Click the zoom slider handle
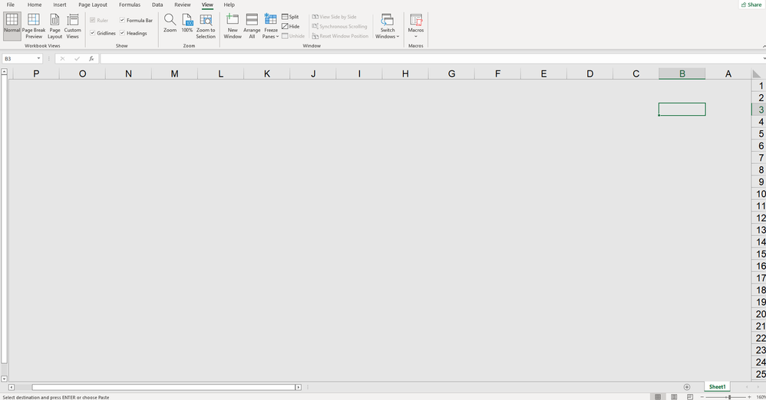The image size is (766, 400). (x=729, y=397)
